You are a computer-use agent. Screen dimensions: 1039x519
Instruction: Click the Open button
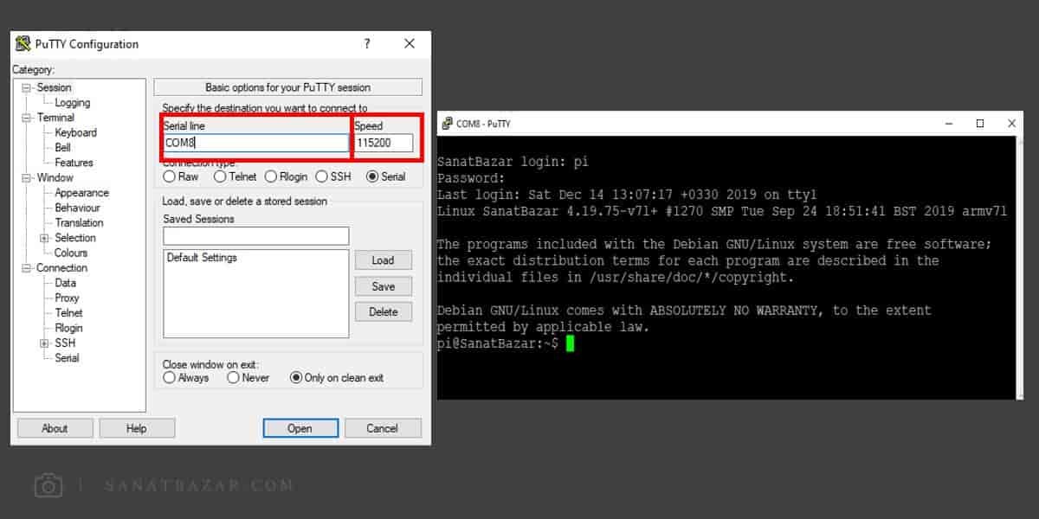(x=300, y=428)
